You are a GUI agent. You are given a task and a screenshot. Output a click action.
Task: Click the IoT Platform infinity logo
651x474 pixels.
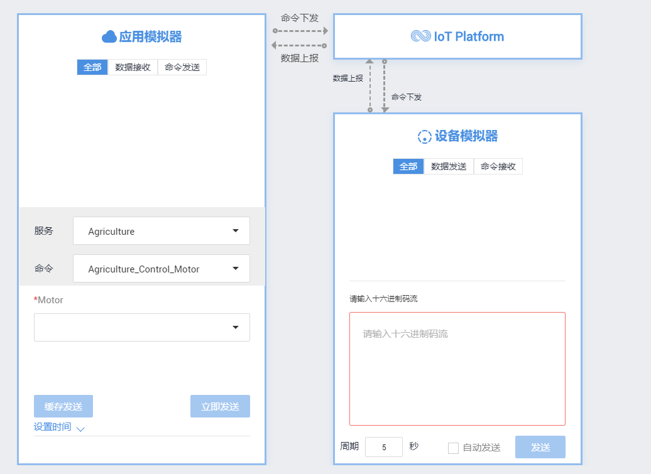coord(421,36)
